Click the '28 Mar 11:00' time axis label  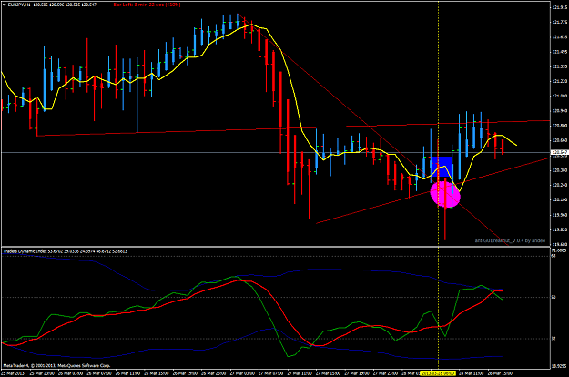[472, 373]
